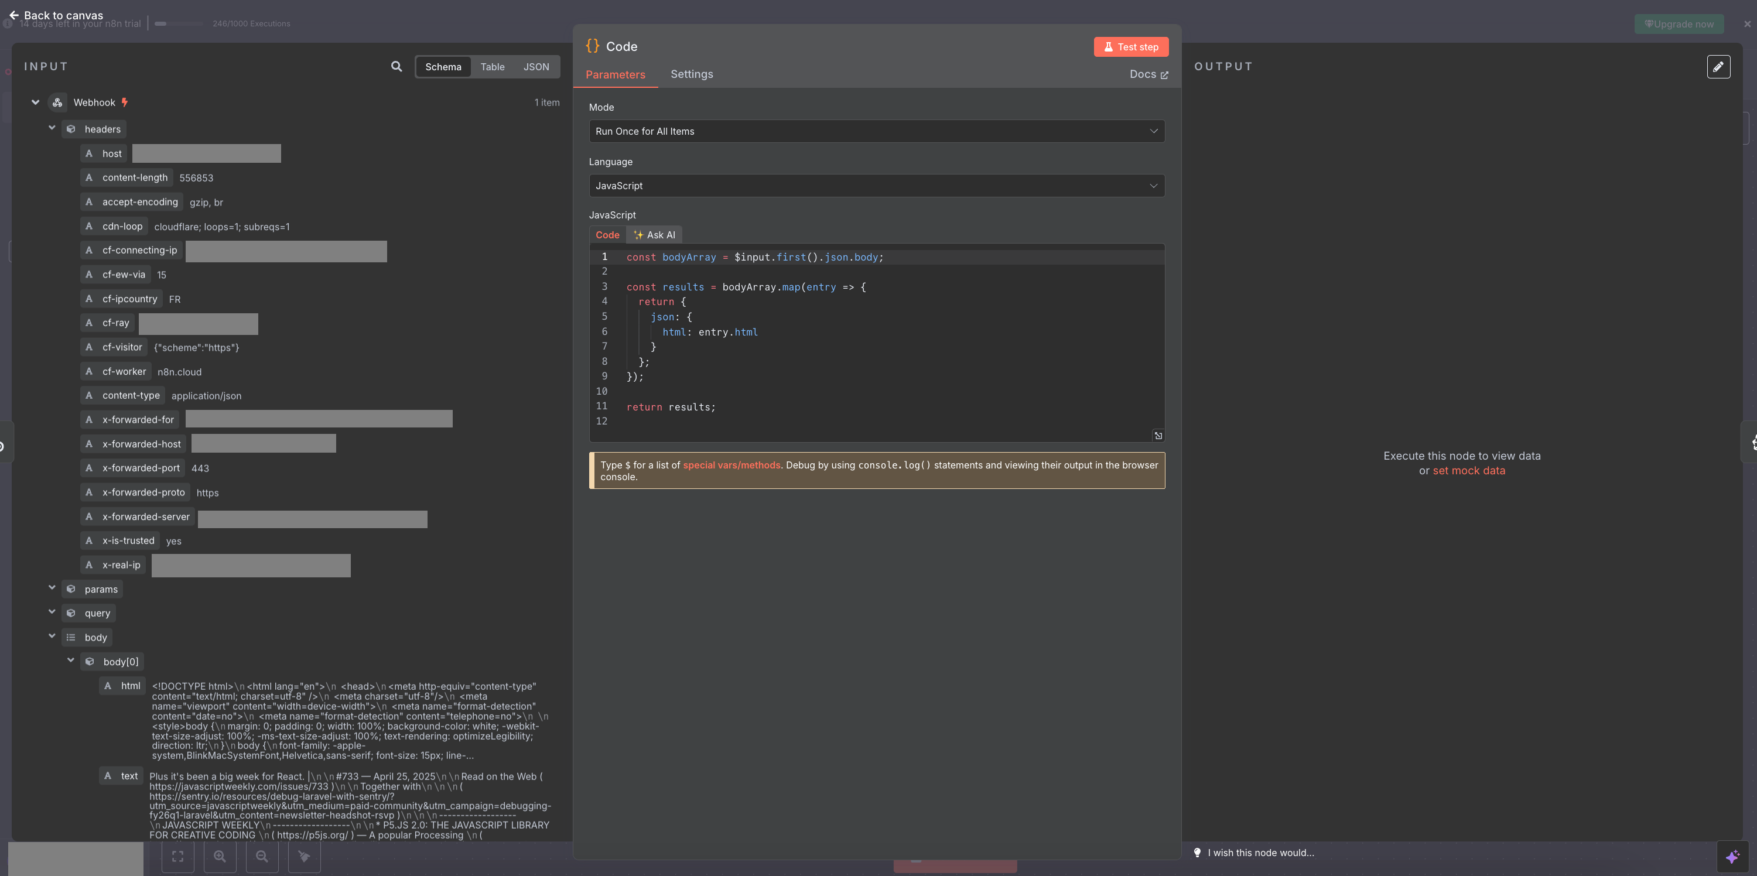The image size is (1757, 876).
Task: Click the Upgrade now button
Action: 1679,24
